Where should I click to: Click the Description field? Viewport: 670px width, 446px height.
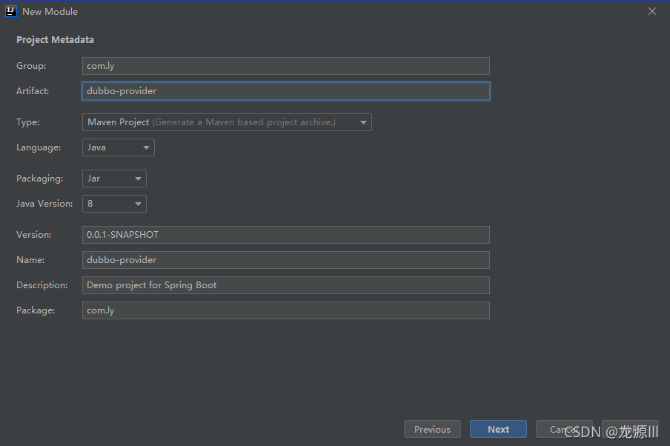(286, 285)
